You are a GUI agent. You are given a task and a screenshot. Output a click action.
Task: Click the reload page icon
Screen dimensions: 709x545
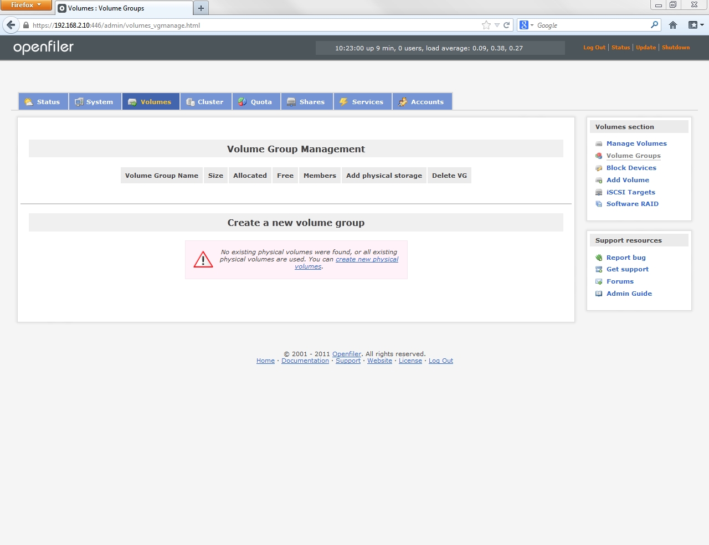pyautogui.click(x=506, y=25)
